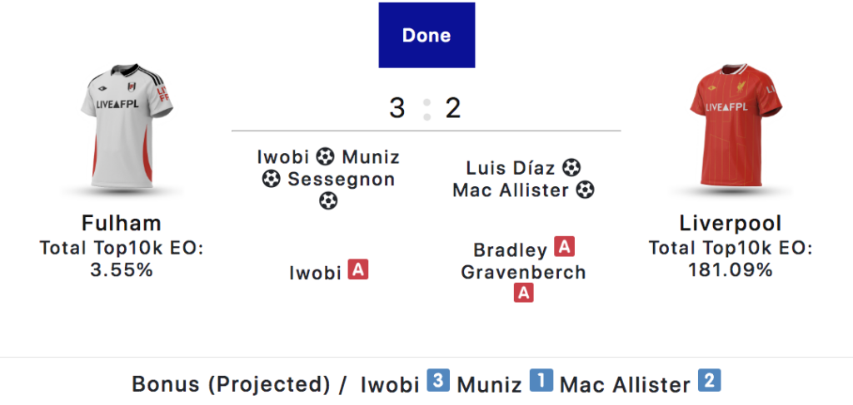Click Liverpool's 181.09% Top10k EO value
The width and height of the screenshot is (853, 405).
coord(731,269)
